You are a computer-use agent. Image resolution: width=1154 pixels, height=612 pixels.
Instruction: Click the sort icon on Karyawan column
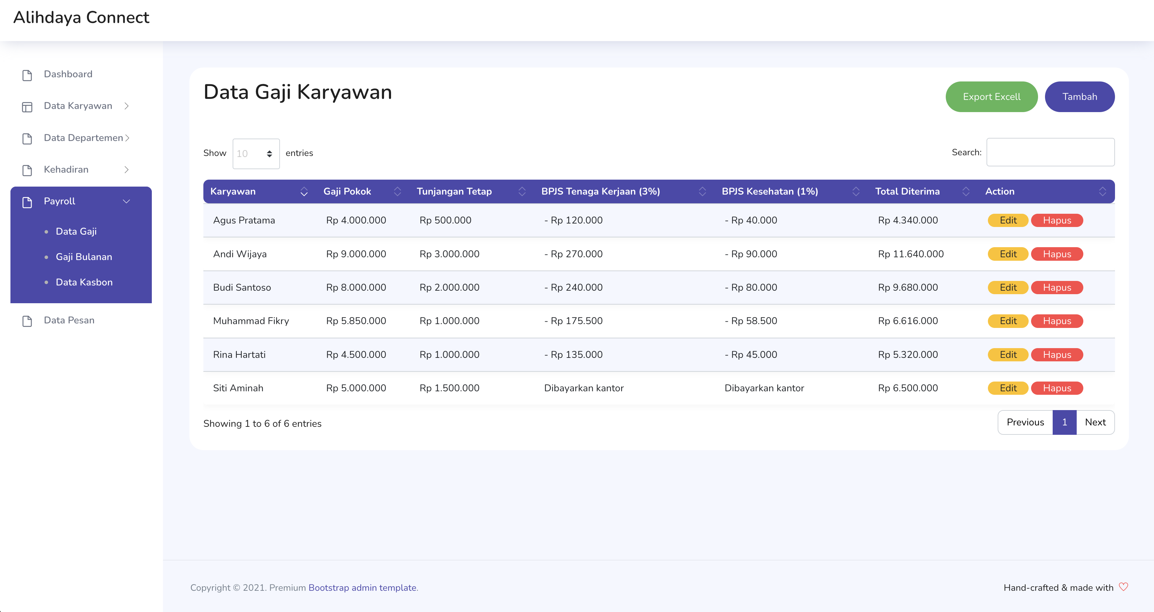(304, 191)
